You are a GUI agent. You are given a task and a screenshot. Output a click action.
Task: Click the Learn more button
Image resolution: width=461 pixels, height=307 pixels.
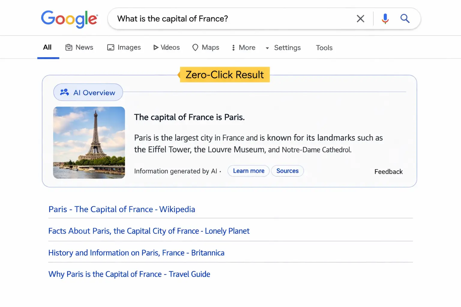point(248,171)
